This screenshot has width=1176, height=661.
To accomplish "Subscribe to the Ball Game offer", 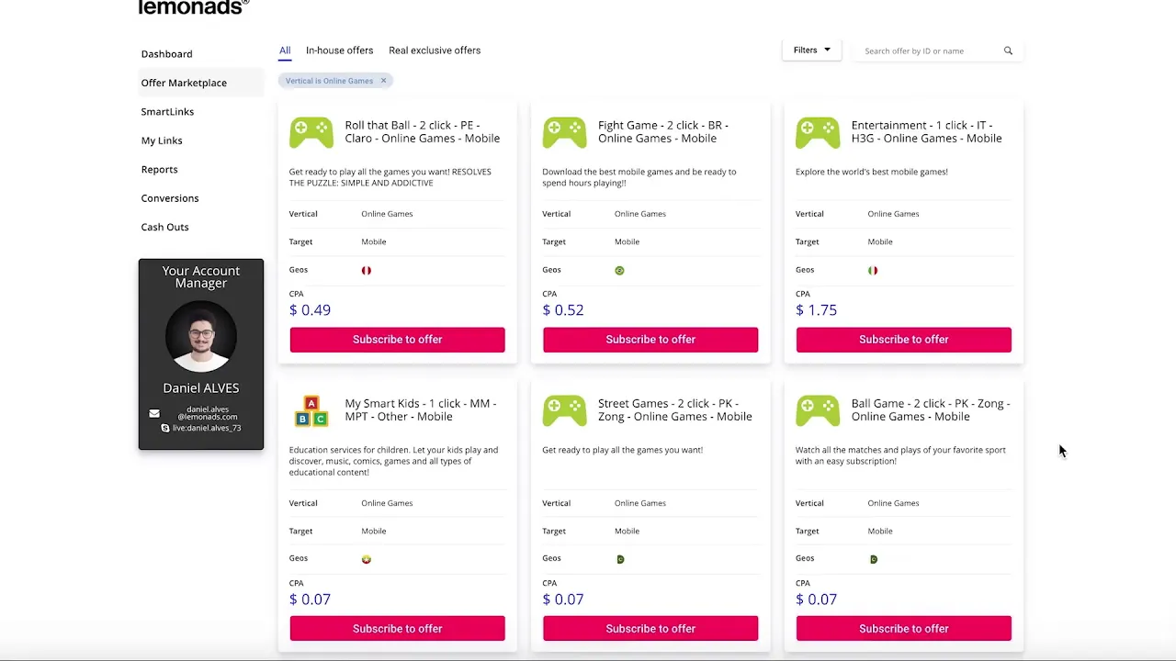I will pyautogui.click(x=903, y=629).
